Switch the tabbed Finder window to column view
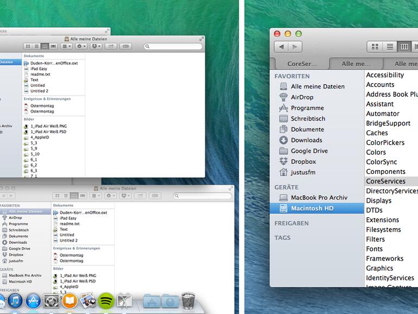 (x=404, y=47)
